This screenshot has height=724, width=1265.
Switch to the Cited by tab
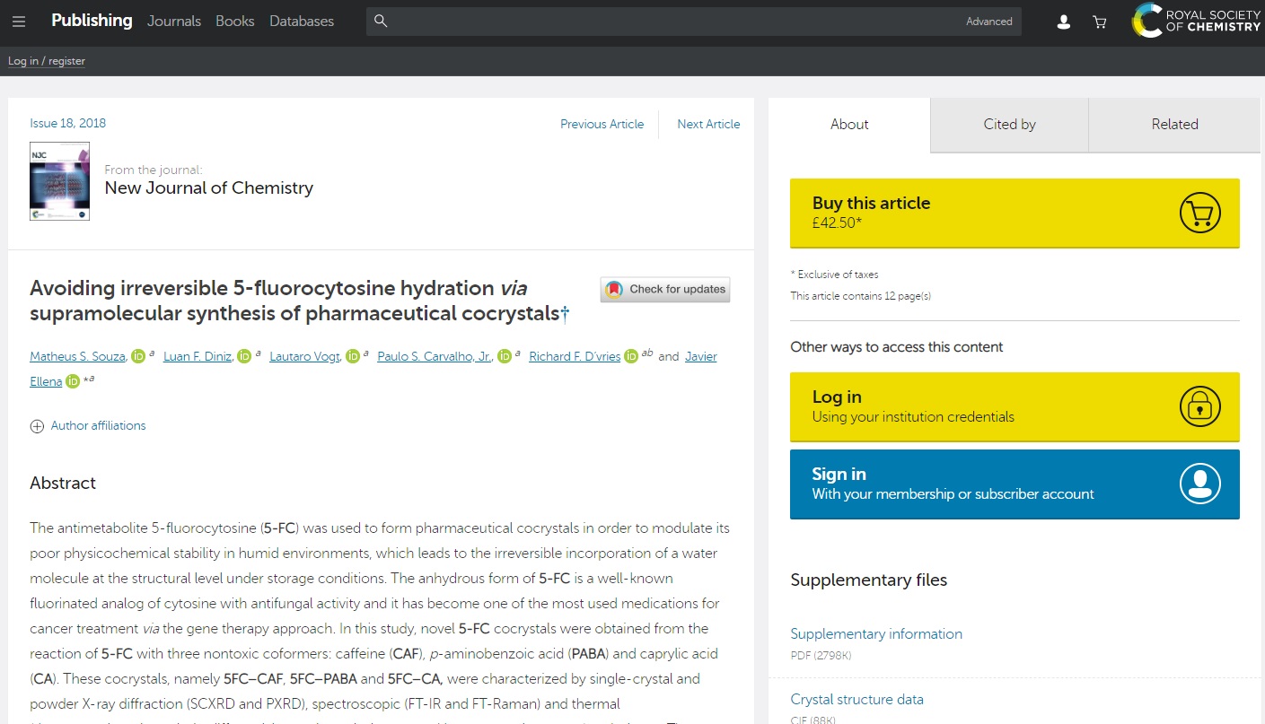coord(1009,125)
